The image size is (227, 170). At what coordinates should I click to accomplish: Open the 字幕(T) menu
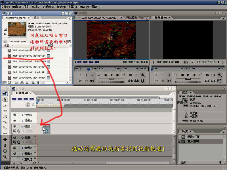point(72,7)
